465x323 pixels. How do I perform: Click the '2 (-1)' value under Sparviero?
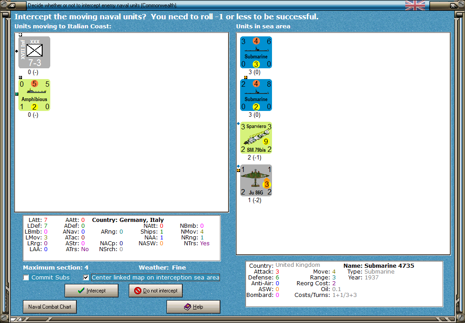click(x=254, y=157)
